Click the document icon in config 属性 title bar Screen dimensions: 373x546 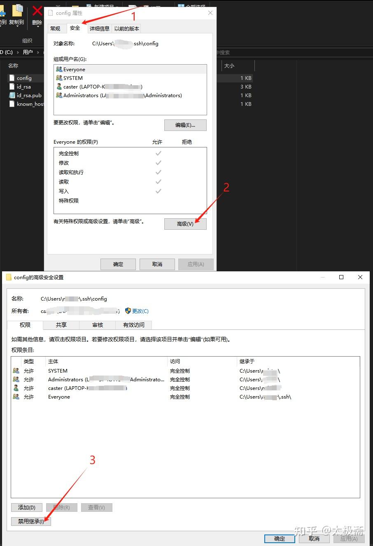(x=51, y=13)
